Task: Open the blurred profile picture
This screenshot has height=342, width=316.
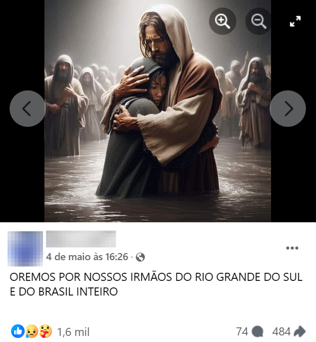Action: (25, 249)
